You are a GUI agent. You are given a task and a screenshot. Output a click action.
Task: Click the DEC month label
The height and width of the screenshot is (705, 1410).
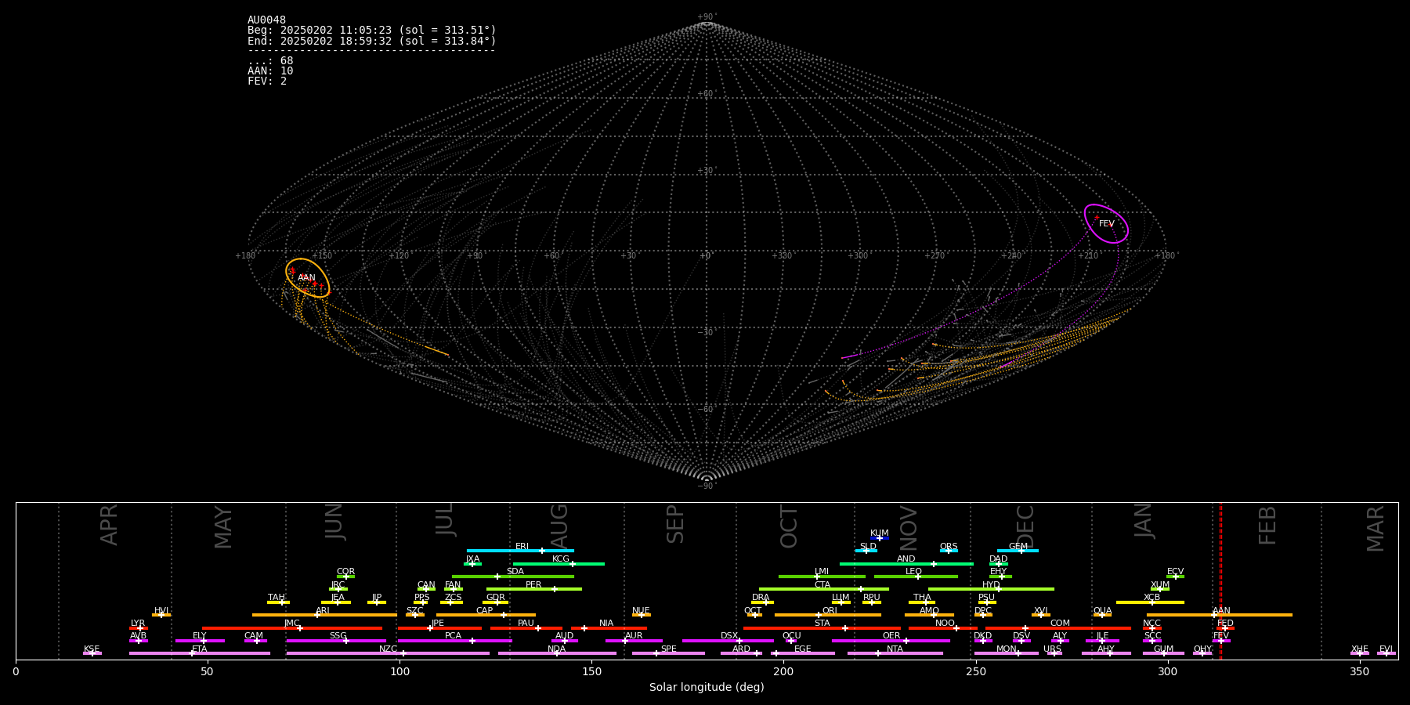point(1025,526)
